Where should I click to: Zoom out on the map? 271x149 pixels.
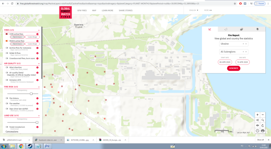263,115
